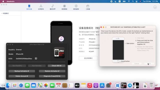Open the Wi-Fi menu bar icon
Viewport: 160px width, 90px height.
(x=129, y=1)
